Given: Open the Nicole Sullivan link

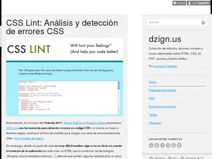Looking at the screenshot, I should (73, 123).
